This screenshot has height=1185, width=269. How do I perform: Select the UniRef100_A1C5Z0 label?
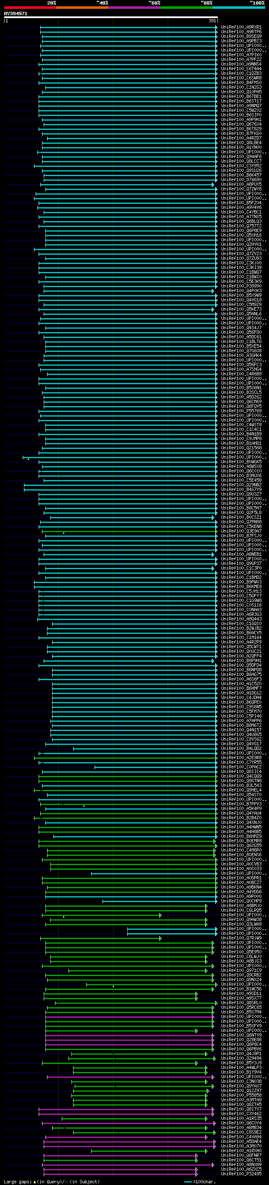[241, 684]
